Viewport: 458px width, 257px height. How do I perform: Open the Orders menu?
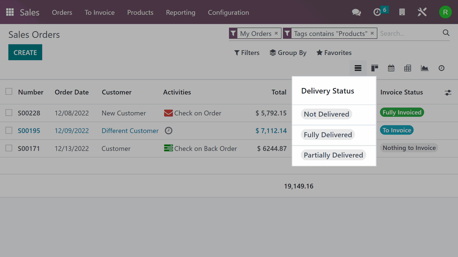(62, 12)
